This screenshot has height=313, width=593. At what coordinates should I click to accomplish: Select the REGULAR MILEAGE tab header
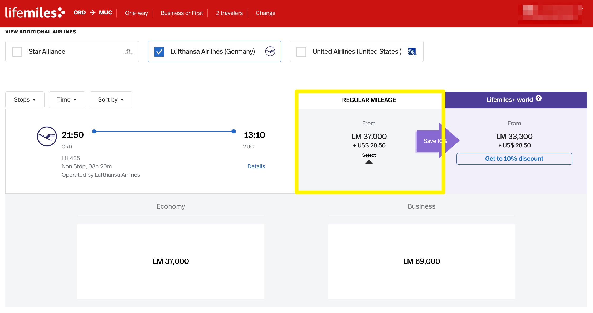(369, 100)
